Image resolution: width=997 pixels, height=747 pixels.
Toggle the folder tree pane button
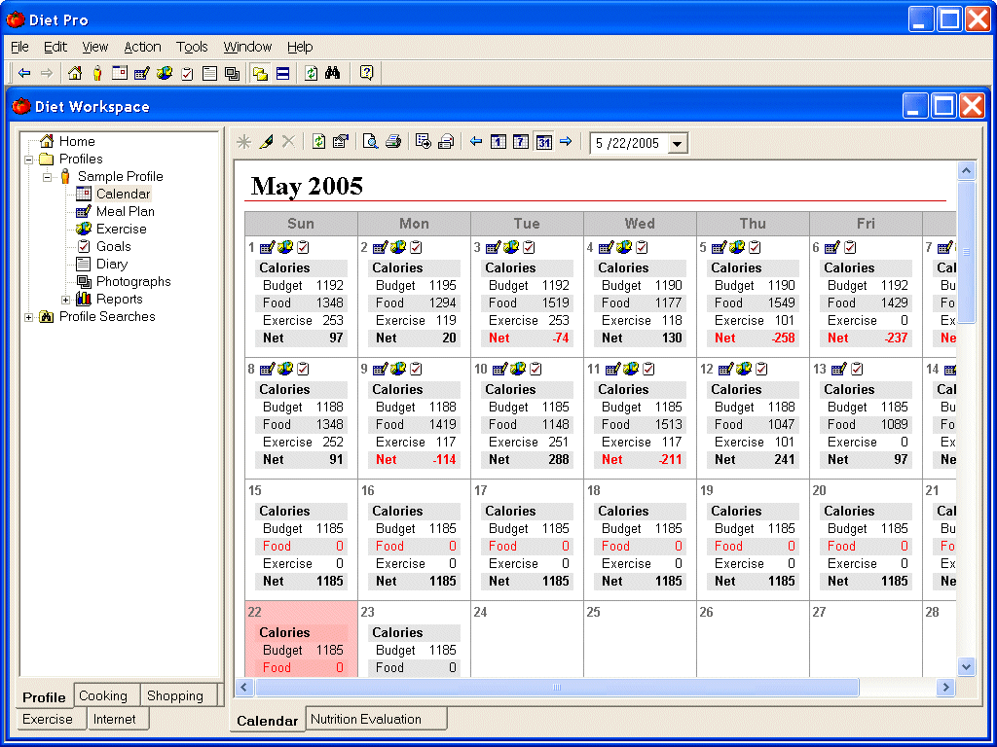pos(259,74)
